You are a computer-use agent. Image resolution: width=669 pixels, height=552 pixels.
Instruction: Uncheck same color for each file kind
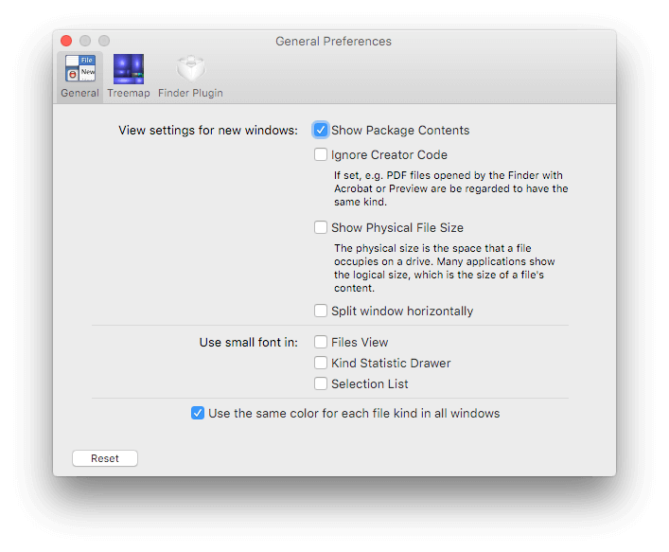point(198,413)
